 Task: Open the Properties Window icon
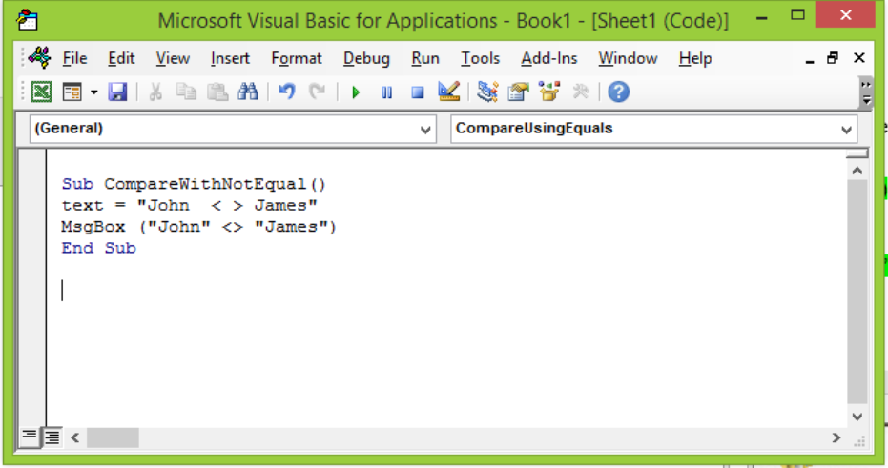[518, 92]
